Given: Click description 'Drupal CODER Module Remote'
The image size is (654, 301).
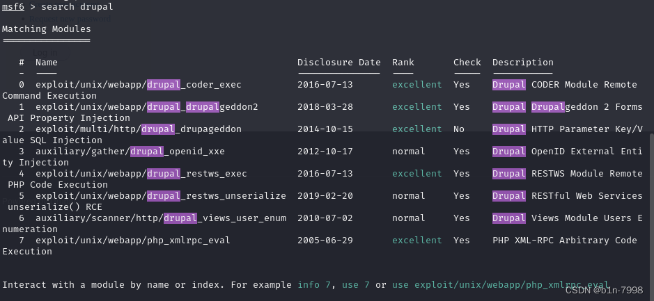Looking at the screenshot, I should point(564,85).
